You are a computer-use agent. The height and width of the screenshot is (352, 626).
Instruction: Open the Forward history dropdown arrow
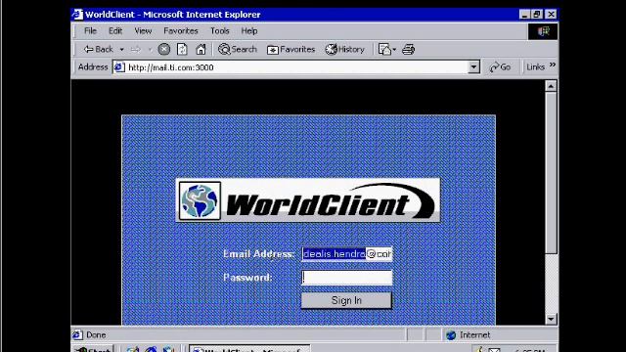point(150,50)
